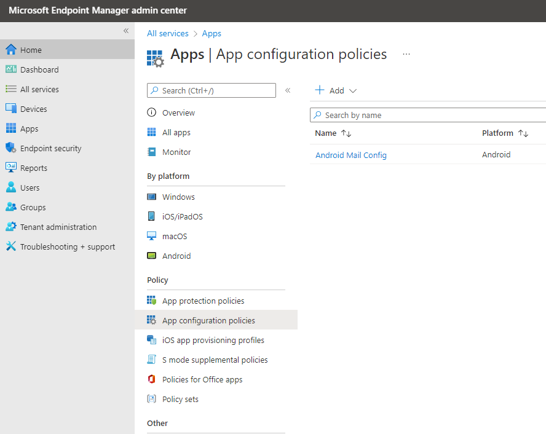The width and height of the screenshot is (546, 434).
Task: Click the Groups people icon
Action: click(x=11, y=207)
